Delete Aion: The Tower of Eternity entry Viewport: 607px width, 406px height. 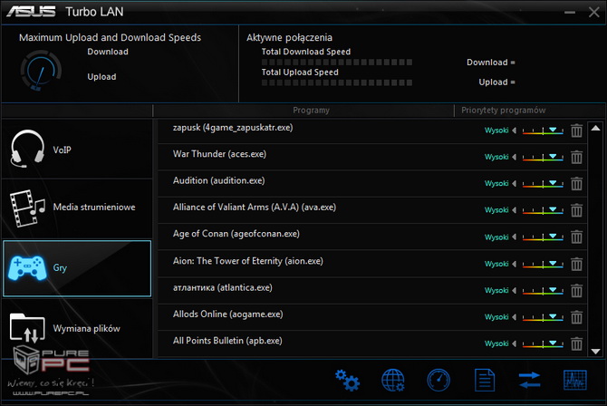coord(576,264)
